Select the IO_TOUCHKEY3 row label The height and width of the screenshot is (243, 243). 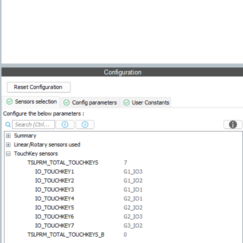coord(54,189)
